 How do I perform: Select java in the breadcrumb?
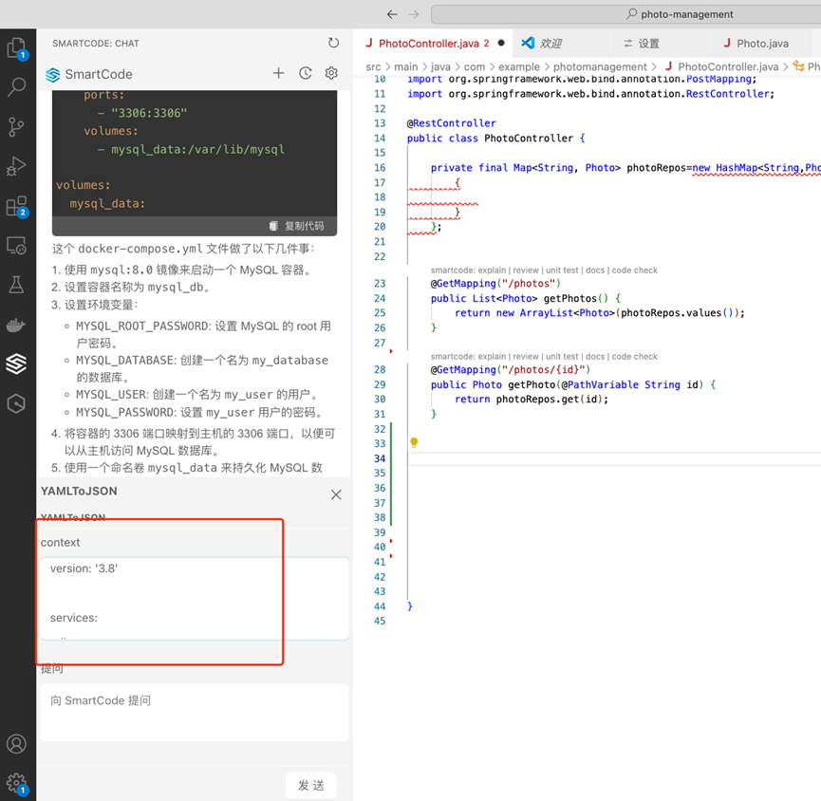coord(440,66)
